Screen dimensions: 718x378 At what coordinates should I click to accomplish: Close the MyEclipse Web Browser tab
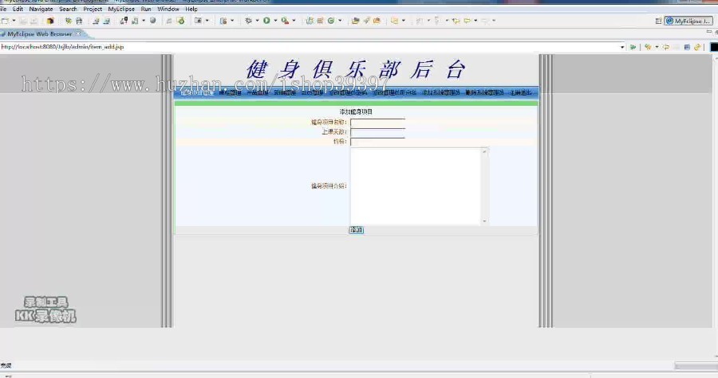coord(78,33)
